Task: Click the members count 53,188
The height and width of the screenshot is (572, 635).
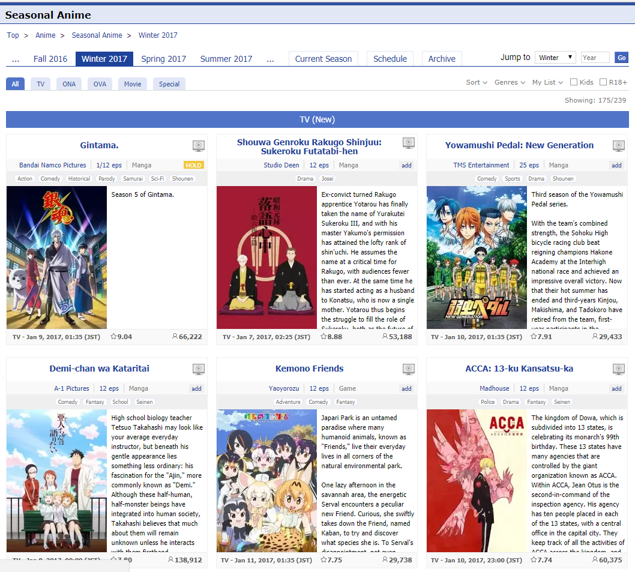Action: tap(397, 337)
